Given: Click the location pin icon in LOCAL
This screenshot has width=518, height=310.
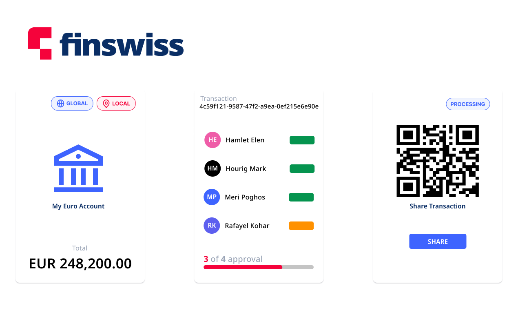Looking at the screenshot, I should (106, 104).
